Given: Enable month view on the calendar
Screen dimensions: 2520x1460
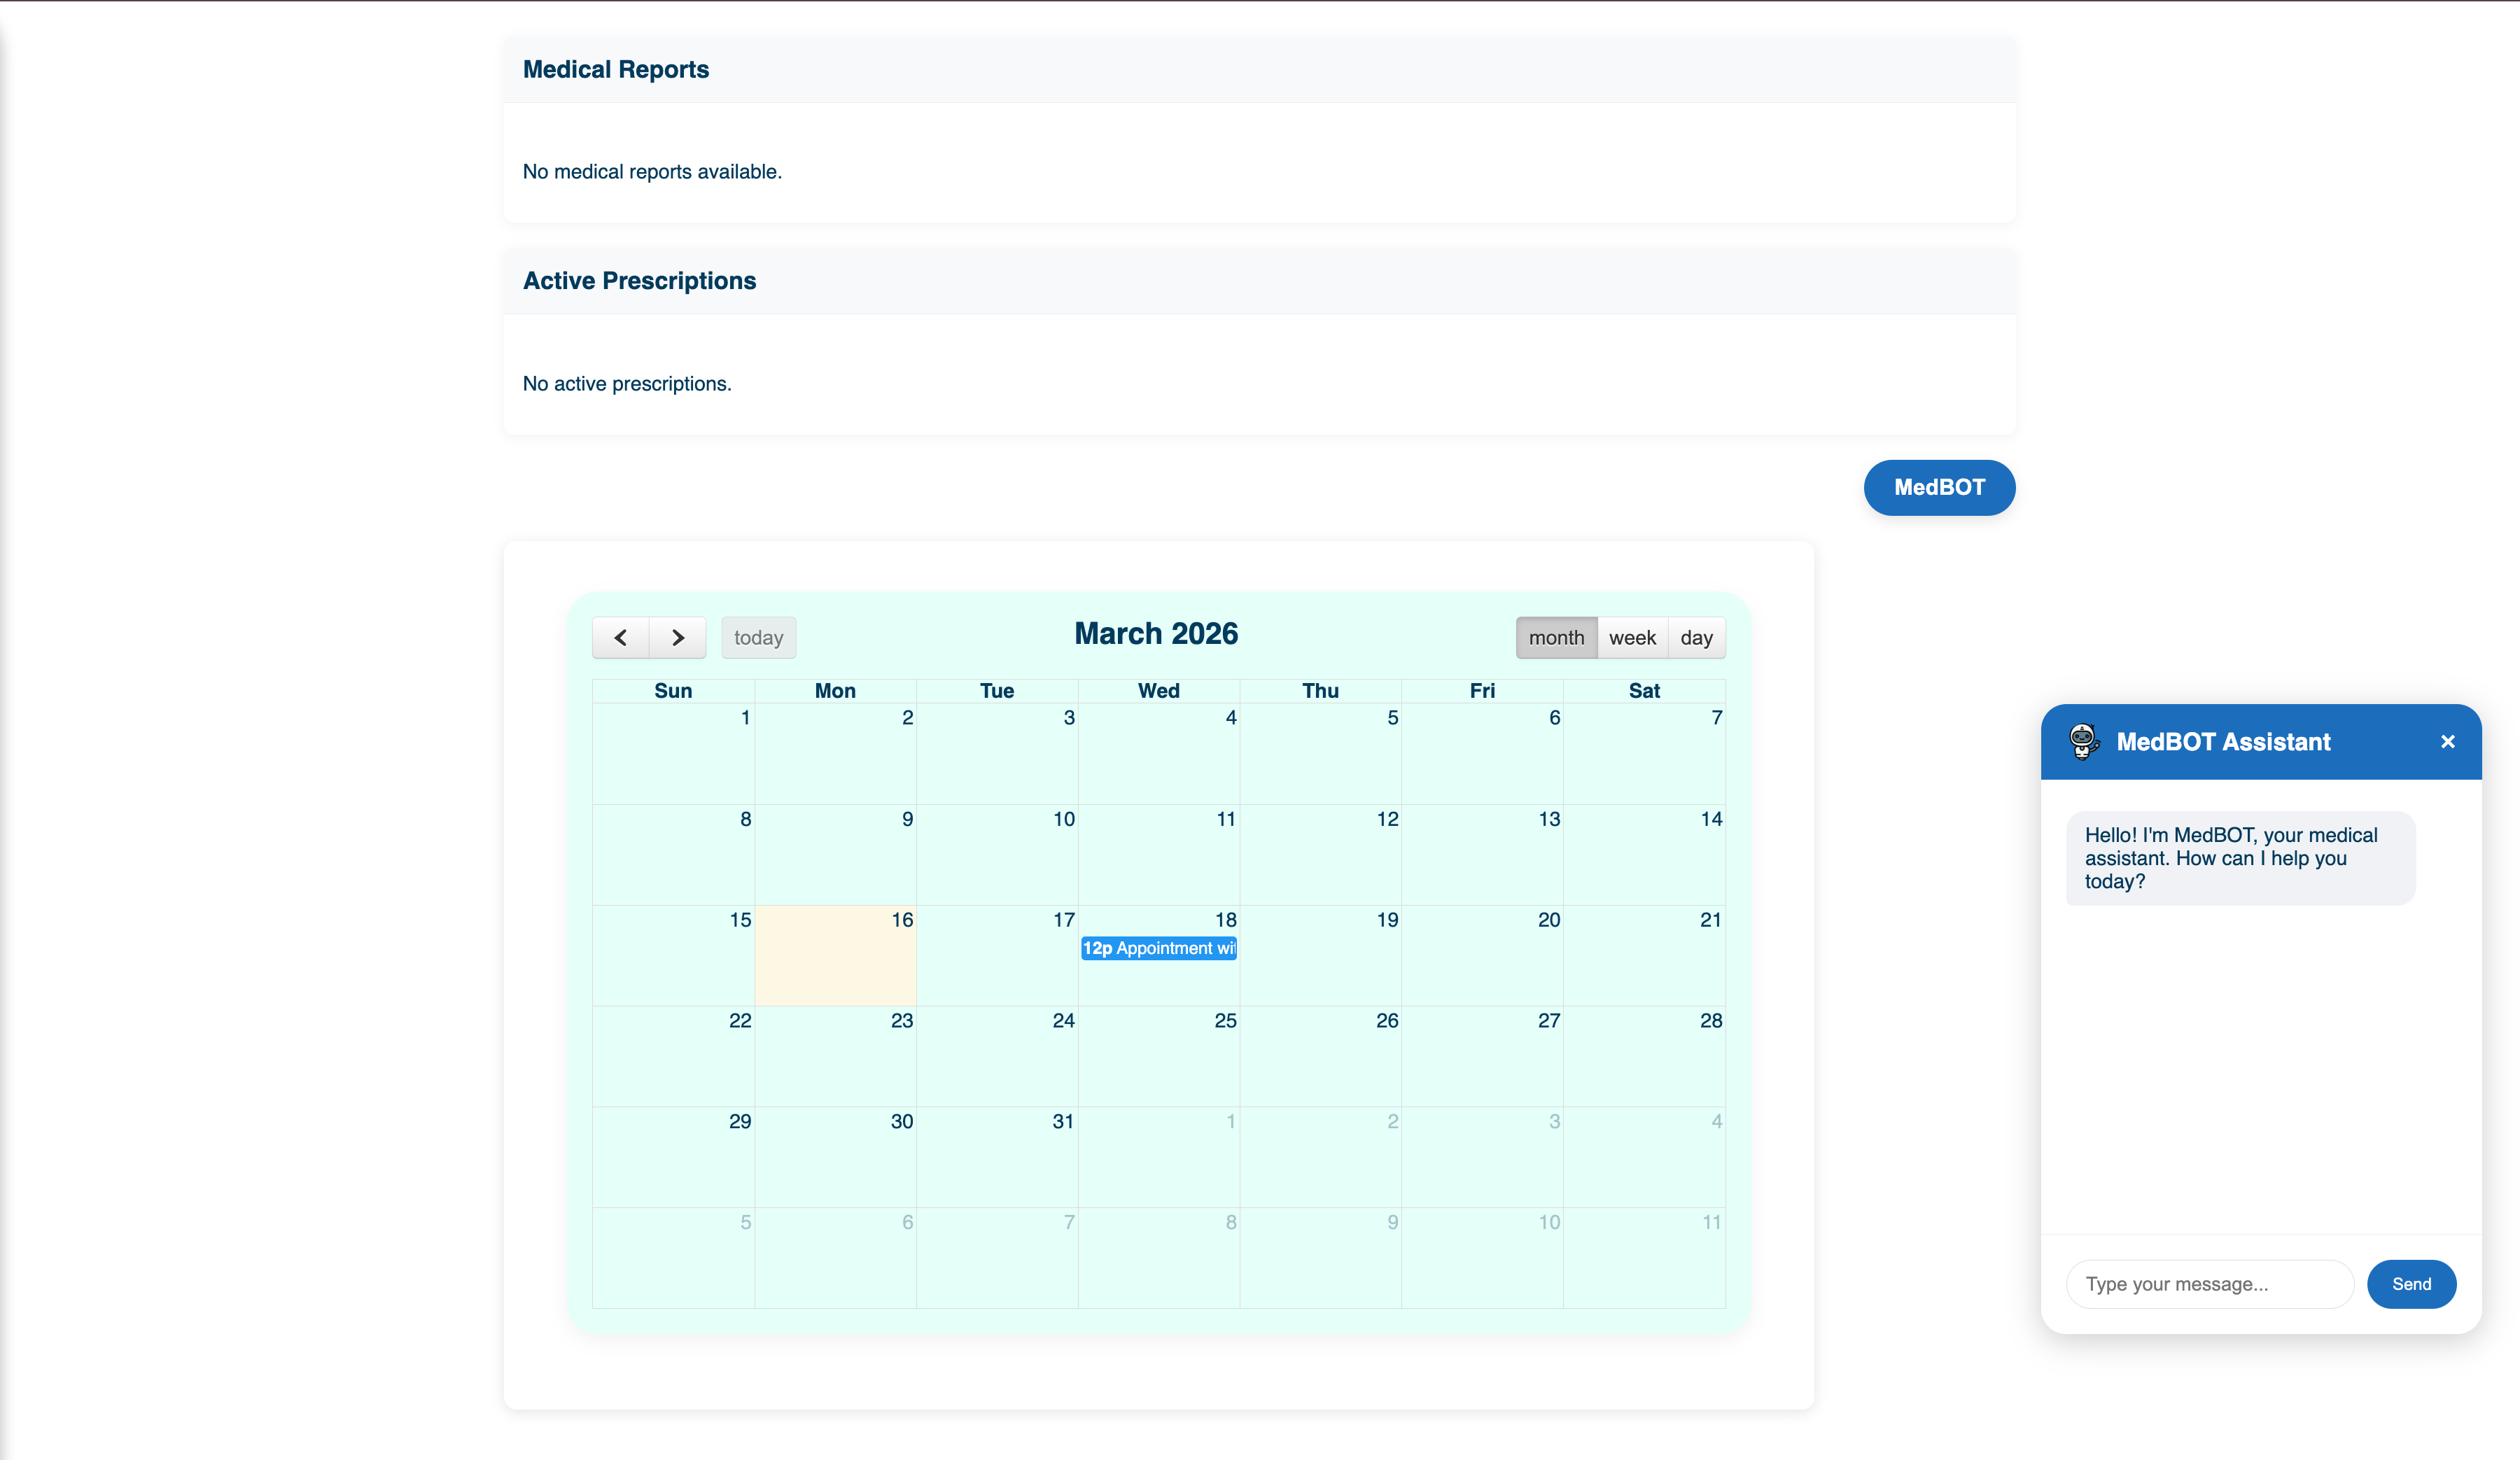Looking at the screenshot, I should point(1556,637).
